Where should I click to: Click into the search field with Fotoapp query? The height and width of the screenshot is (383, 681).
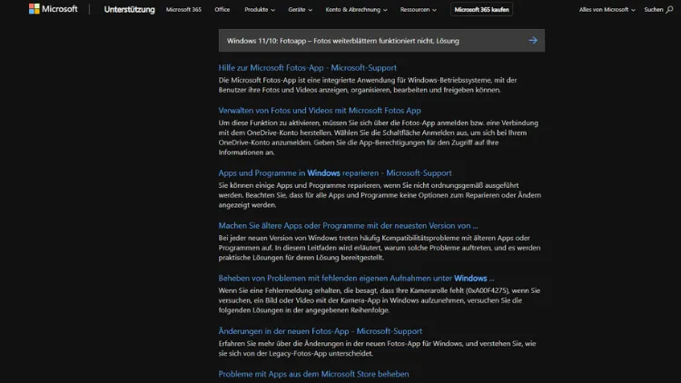pyautogui.click(x=363, y=41)
